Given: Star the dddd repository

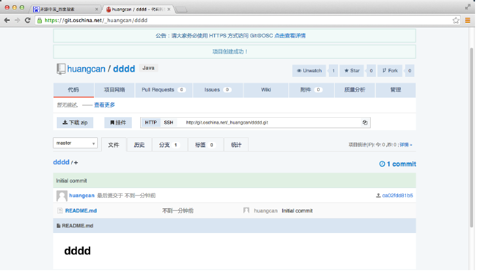Looking at the screenshot, I should (x=352, y=71).
